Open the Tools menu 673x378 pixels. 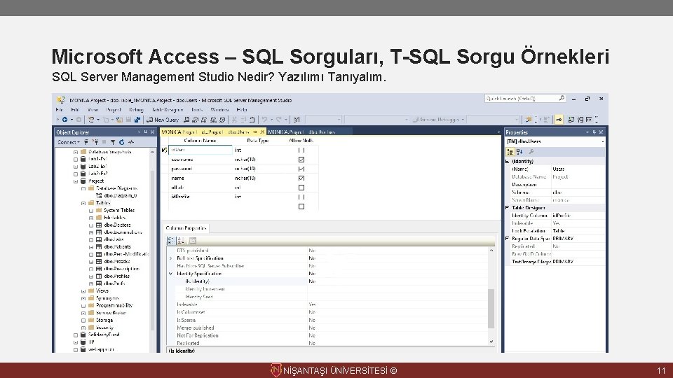coord(197,110)
